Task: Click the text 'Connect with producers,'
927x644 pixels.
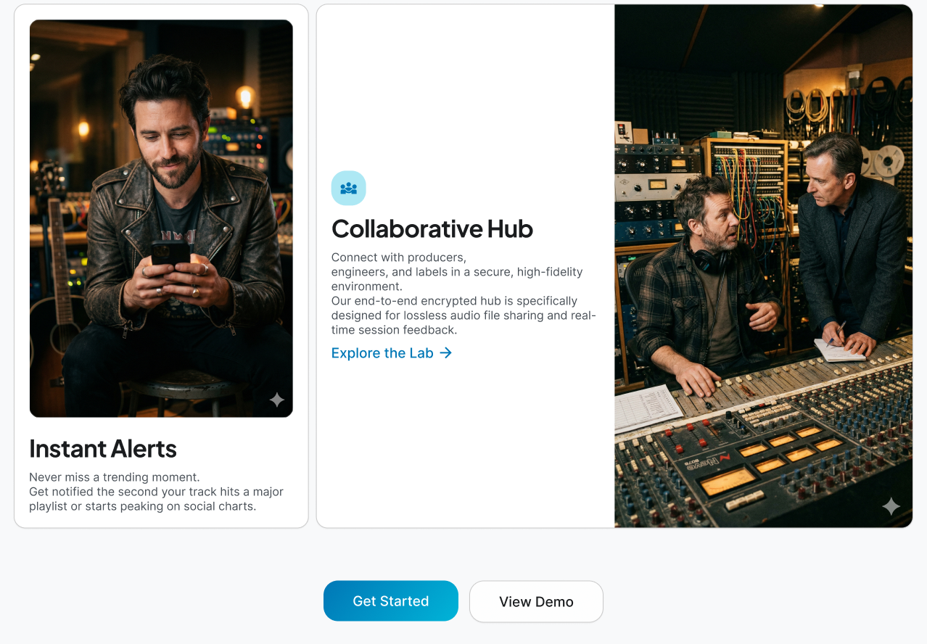Action: pos(399,257)
